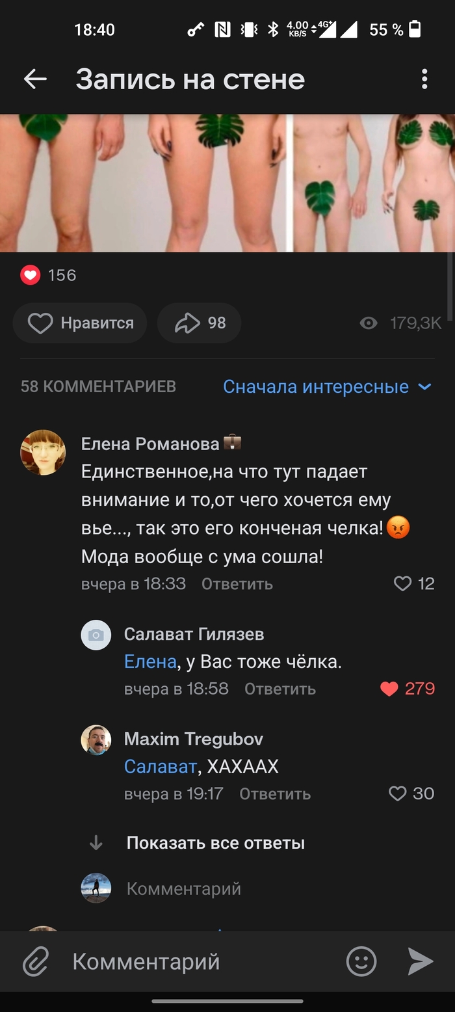The height and width of the screenshot is (1012, 455).
Task: Tap the red heart reactions counter
Action: point(31,275)
